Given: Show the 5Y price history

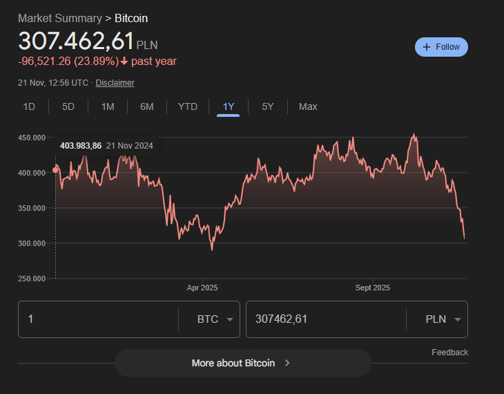Looking at the screenshot, I should pyautogui.click(x=268, y=106).
